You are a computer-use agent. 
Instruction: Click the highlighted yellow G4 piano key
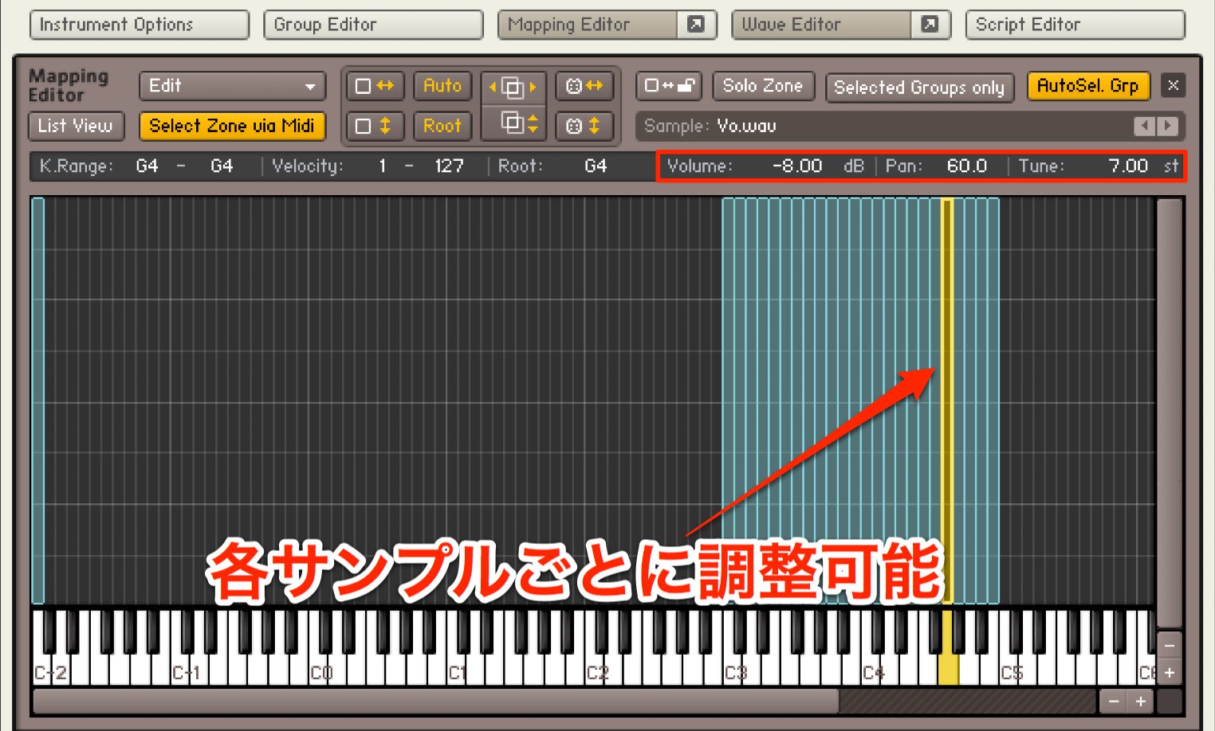pos(948,669)
